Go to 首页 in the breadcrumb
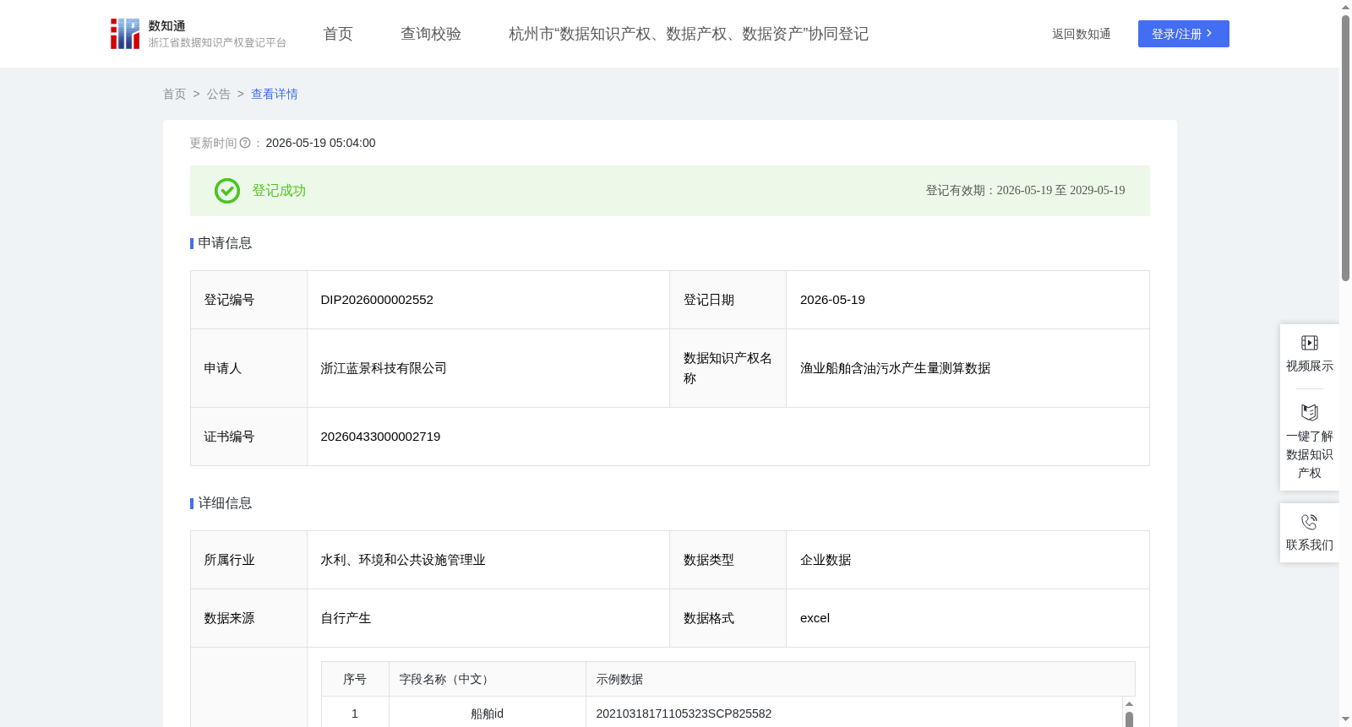1352x727 pixels. 175,95
